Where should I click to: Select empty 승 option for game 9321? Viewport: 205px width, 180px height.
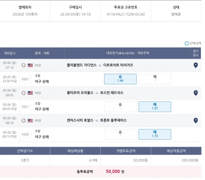[120, 106]
